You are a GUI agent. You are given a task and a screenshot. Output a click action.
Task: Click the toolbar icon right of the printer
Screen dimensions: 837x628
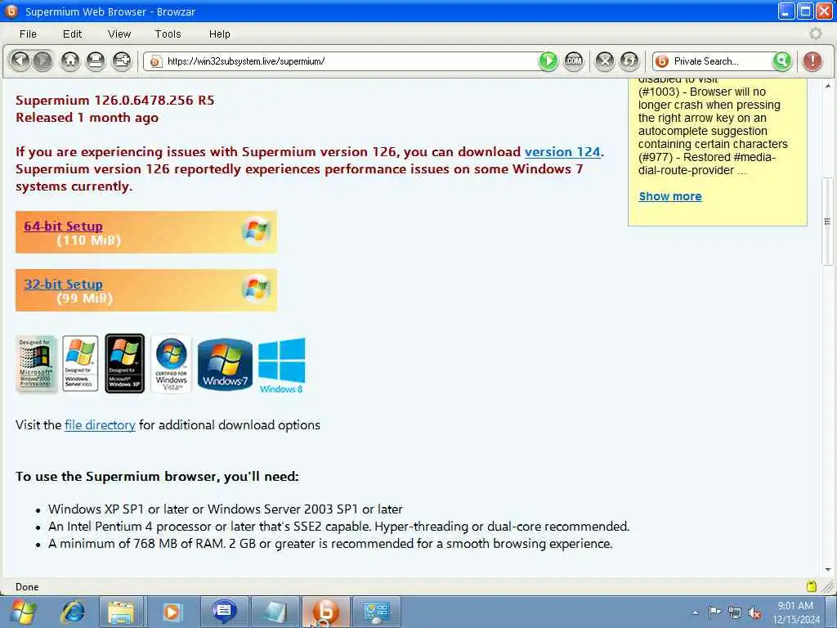point(122,61)
